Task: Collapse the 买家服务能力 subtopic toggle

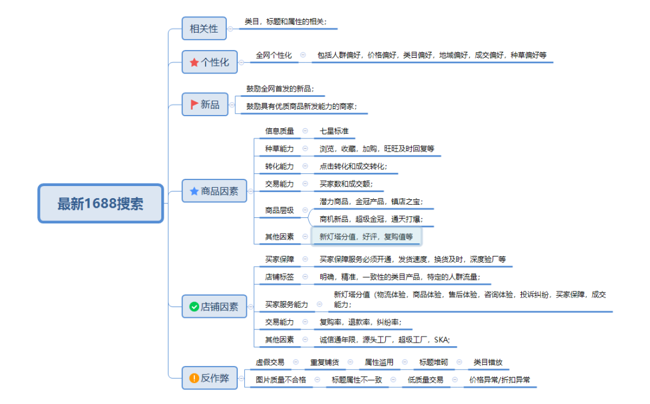Action: pos(319,304)
